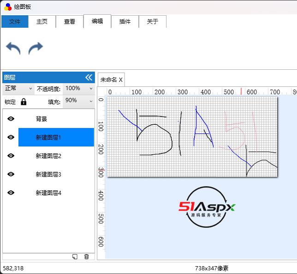The height and width of the screenshot is (274, 297).
Task: Click the undo arrow icon
Action: click(x=13, y=48)
